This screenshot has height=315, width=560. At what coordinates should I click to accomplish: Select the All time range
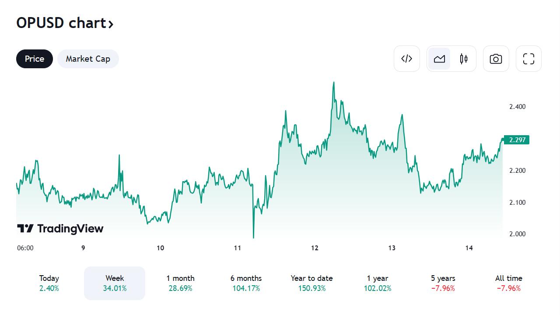point(509,283)
